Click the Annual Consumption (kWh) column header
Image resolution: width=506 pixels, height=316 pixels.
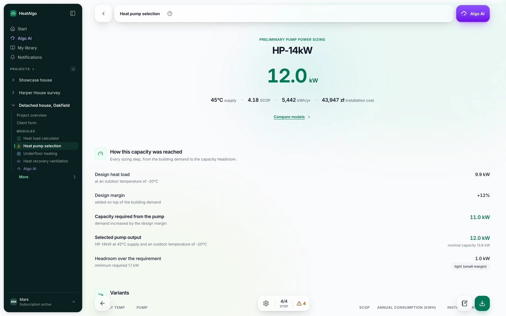(406, 307)
